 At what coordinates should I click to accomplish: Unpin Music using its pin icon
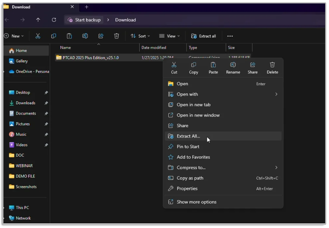(46, 134)
